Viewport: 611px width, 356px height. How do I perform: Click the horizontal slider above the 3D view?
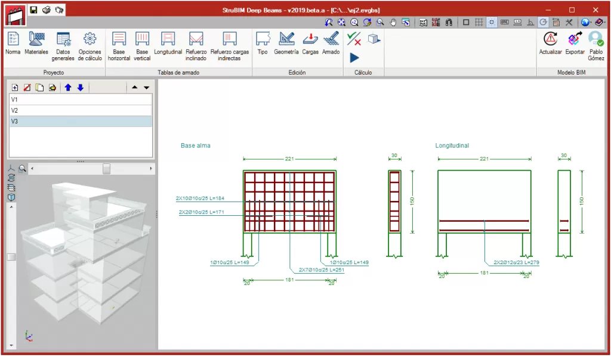(106, 169)
